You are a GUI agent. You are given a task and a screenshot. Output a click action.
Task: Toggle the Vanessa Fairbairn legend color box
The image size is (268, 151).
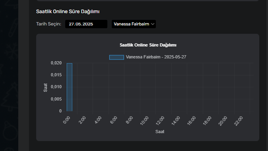117,57
